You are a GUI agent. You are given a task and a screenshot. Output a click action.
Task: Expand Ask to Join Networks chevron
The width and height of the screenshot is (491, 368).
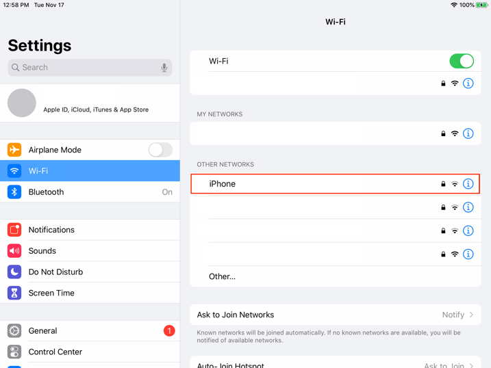(471, 315)
